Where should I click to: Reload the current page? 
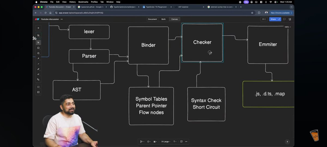[x=46, y=13]
